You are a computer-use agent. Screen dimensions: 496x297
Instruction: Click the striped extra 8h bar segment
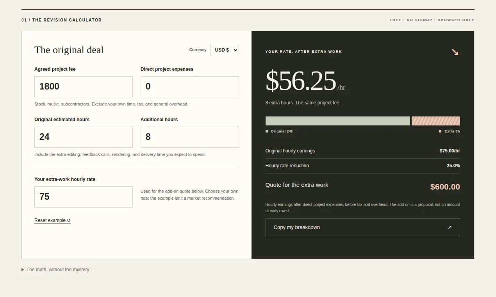point(436,121)
